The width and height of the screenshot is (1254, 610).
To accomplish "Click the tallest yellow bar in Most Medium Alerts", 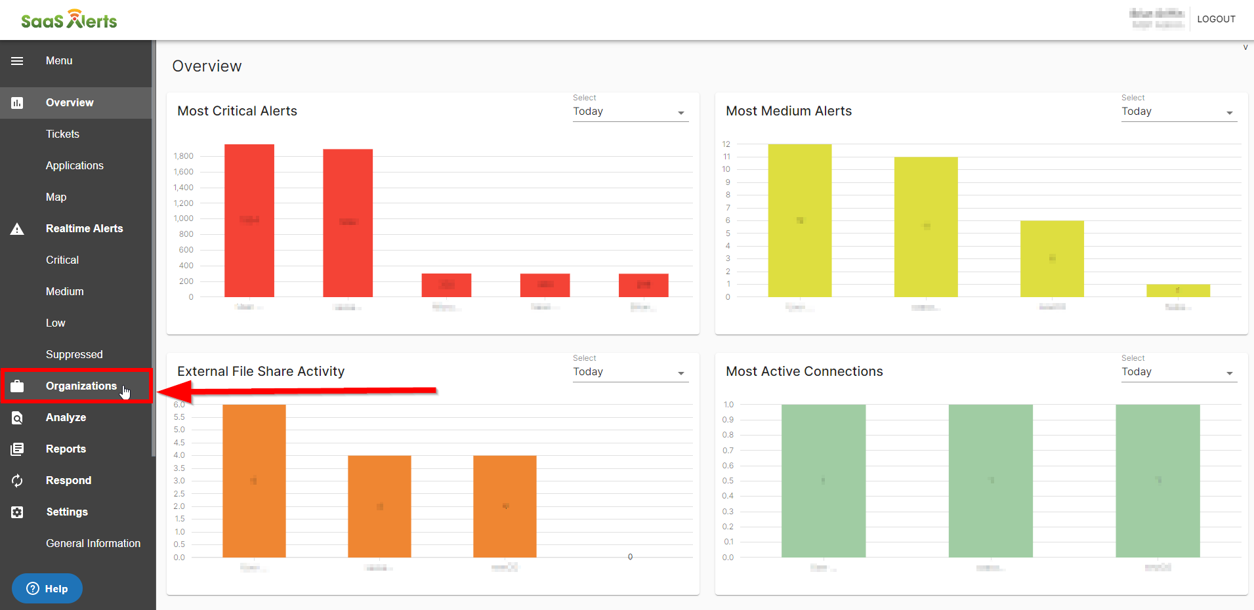I will click(800, 220).
